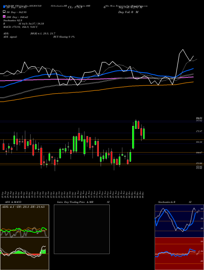The height and width of the screenshot is (270, 204).
Task: Open the red RSI chart panel
Action: (x=179, y=254)
